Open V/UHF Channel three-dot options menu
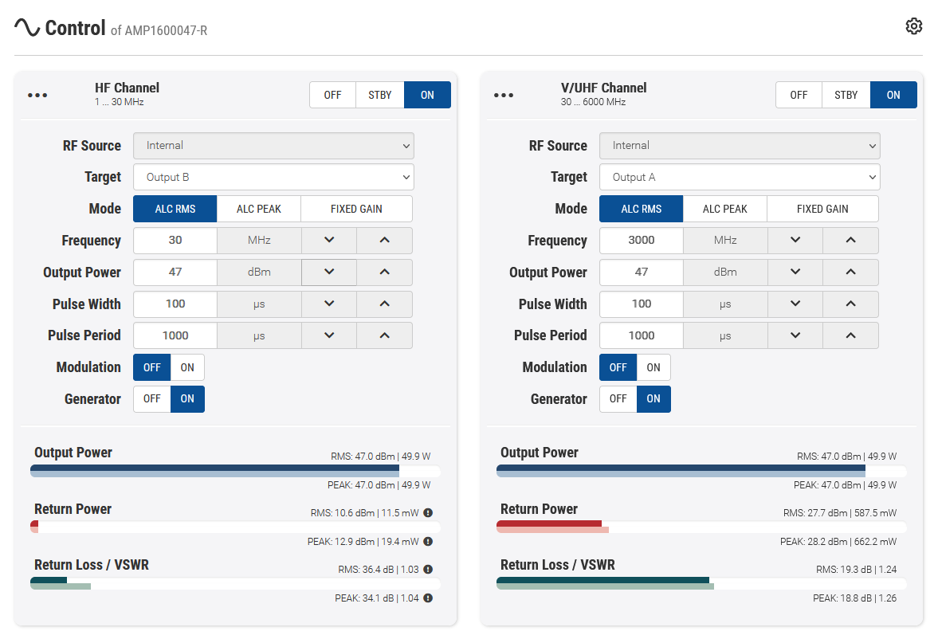The image size is (938, 639). (x=504, y=95)
